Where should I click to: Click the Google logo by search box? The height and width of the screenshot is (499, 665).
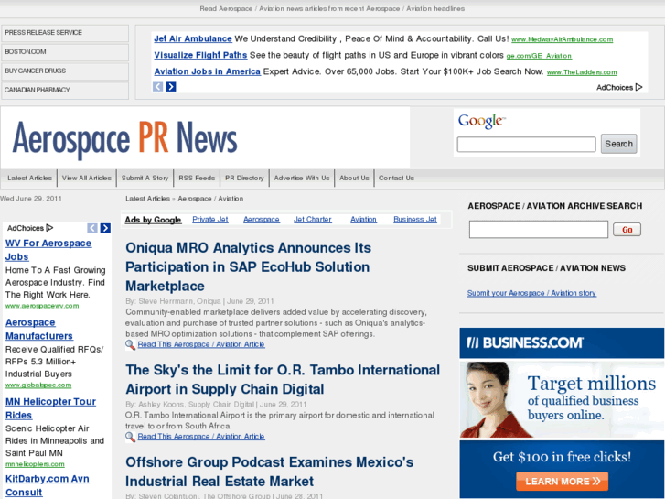482,121
